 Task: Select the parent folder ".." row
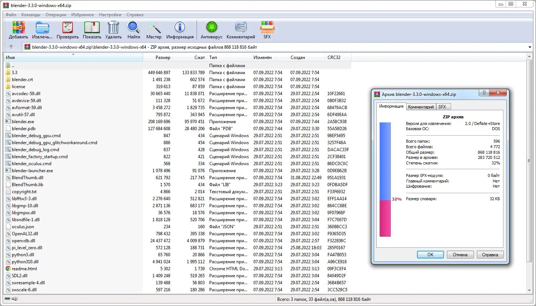coord(177,66)
